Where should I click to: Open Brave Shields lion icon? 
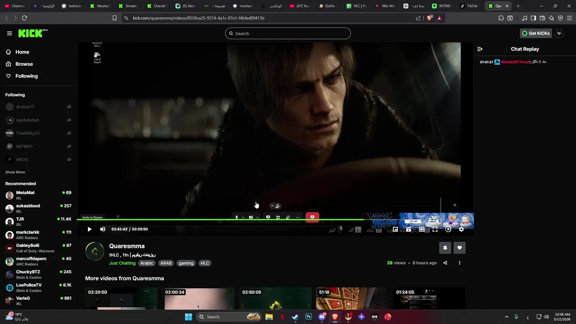click(429, 18)
